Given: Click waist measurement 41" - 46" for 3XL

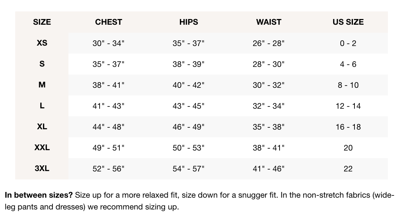Looking at the screenshot, I should coord(269,169).
